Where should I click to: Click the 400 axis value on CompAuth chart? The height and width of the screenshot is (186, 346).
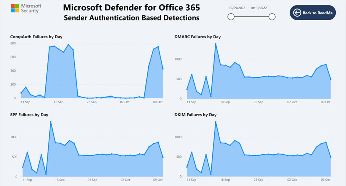click(x=13, y=71)
